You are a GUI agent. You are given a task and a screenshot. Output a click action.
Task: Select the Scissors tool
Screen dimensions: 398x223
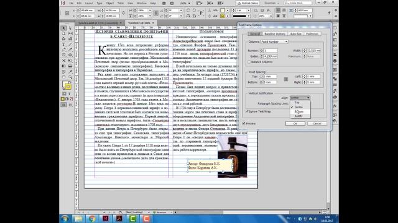(63, 61)
